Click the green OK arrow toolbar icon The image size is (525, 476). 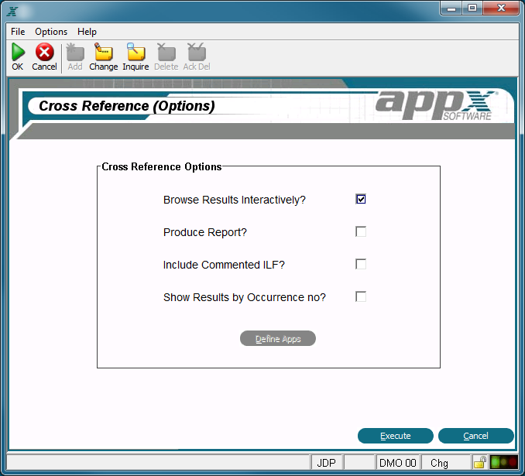click(x=18, y=52)
